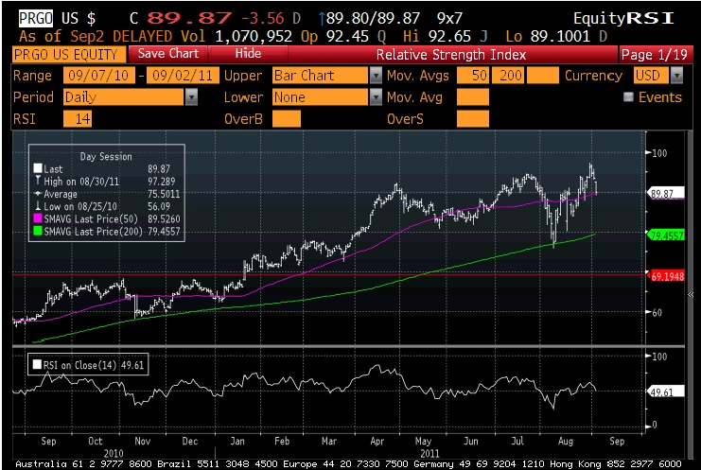The image size is (701, 470).
Task: Open the Lower None dropdown arrow
Action: point(376,97)
